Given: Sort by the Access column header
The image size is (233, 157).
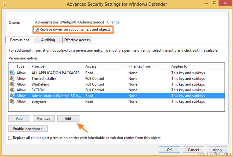Looking at the screenshot, I should (x=105, y=66).
